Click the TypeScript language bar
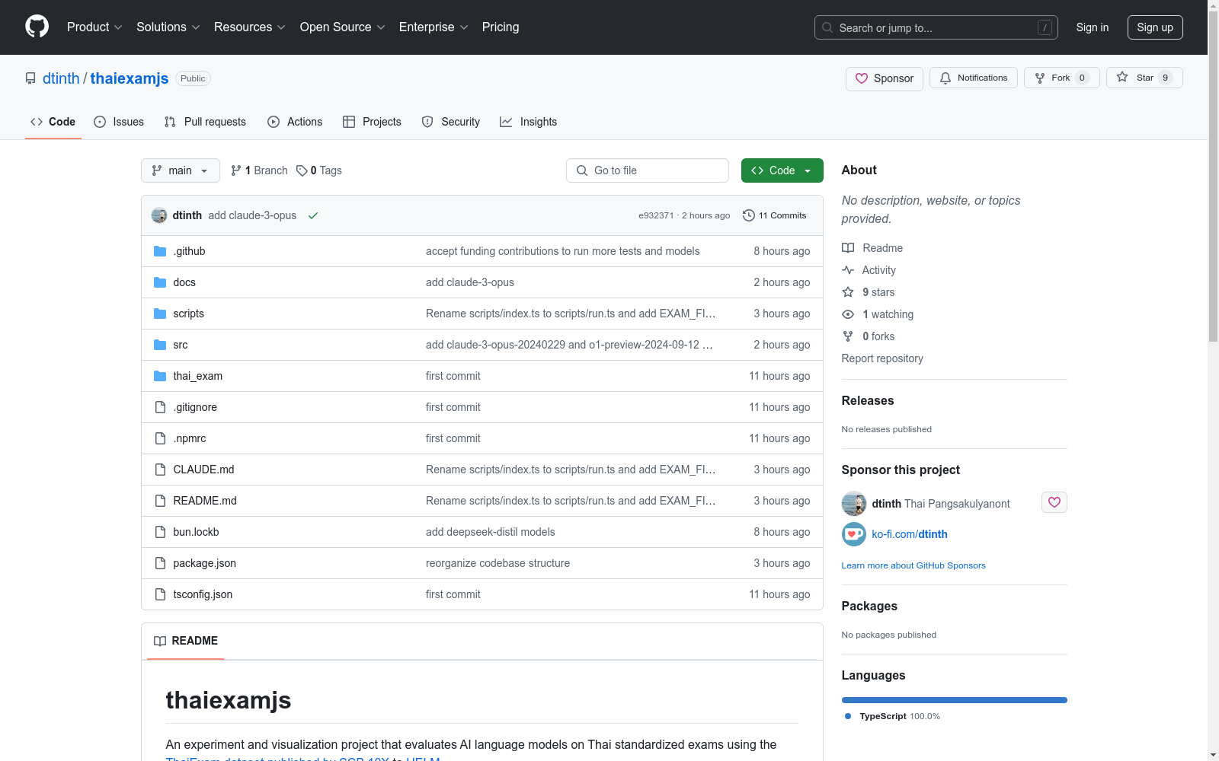This screenshot has height=761, width=1219. (955, 700)
